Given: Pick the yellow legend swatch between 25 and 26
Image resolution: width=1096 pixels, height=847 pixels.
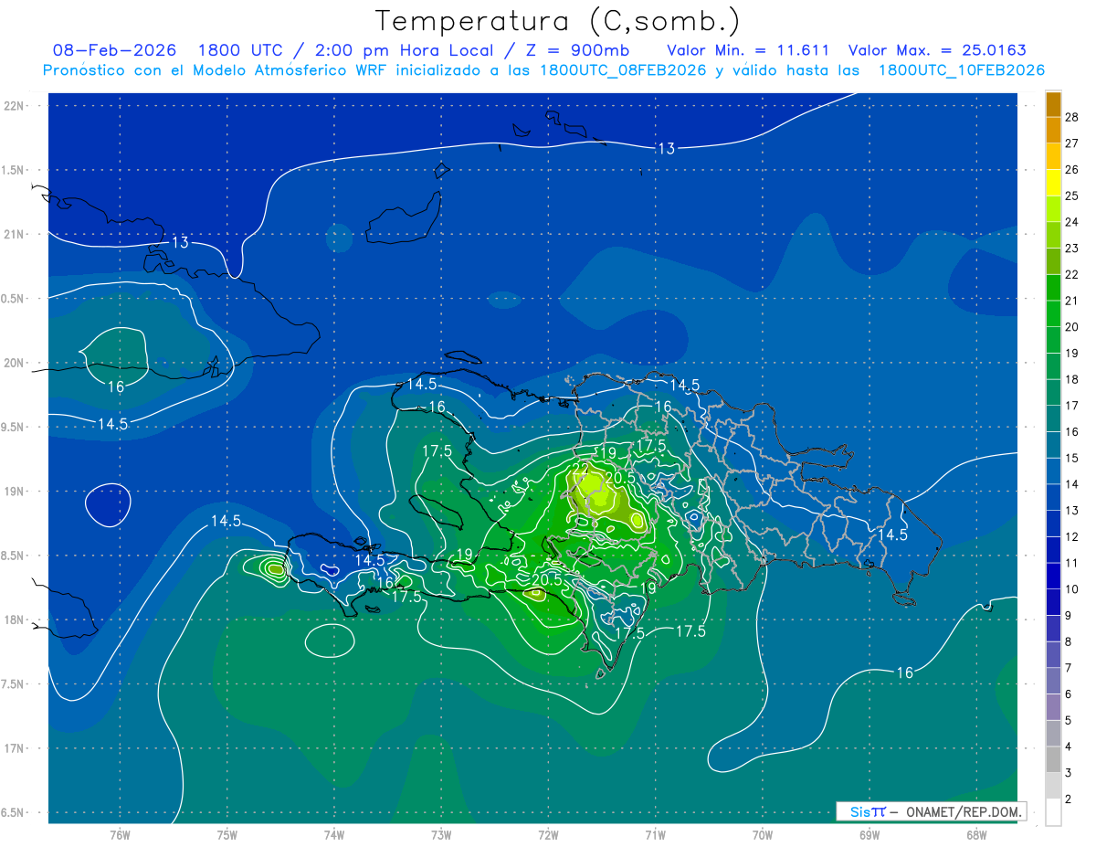Looking at the screenshot, I should (x=1053, y=183).
